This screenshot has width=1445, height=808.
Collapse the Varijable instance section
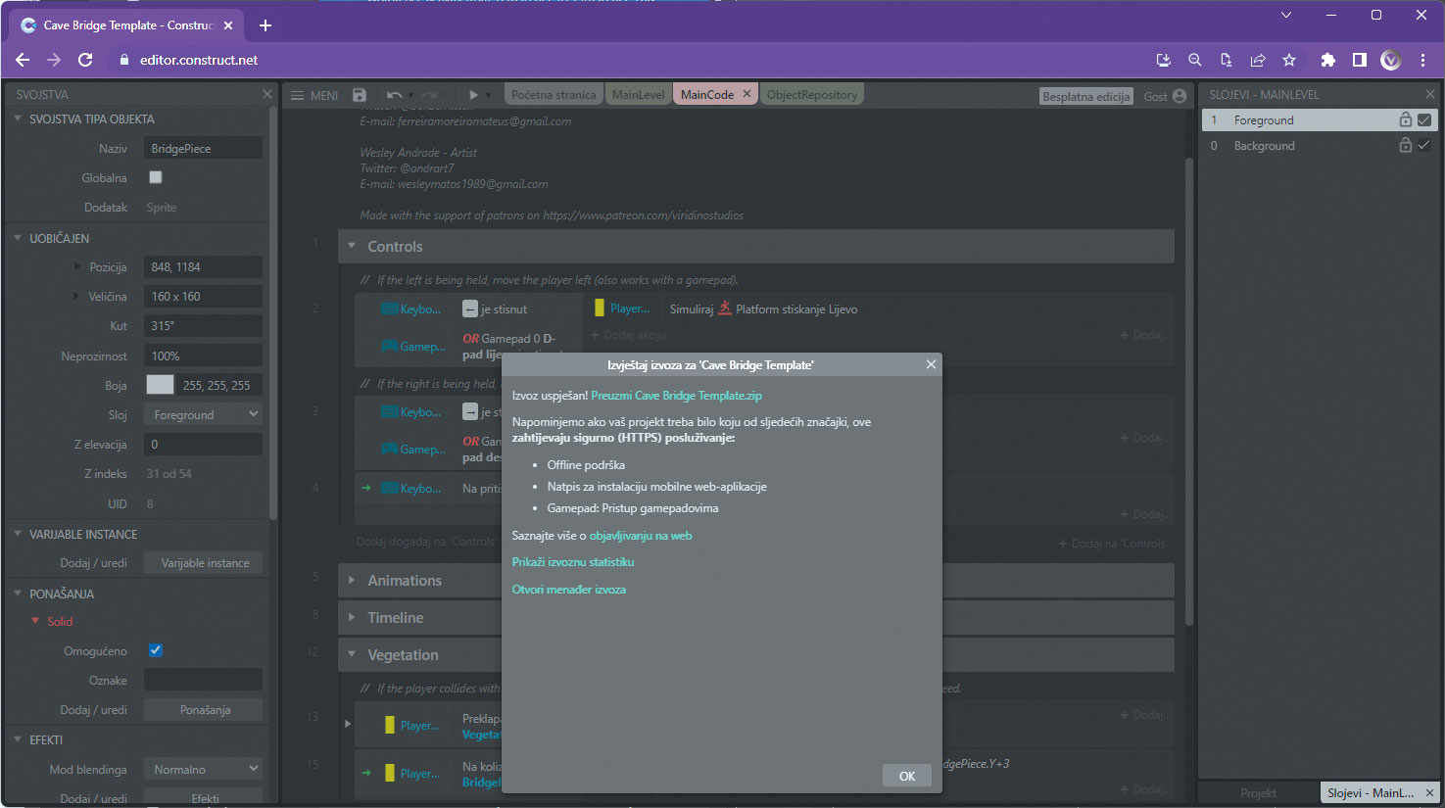18,534
